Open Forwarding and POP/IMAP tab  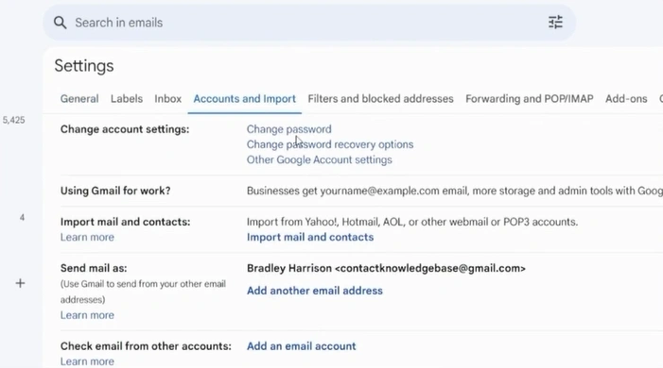[x=530, y=99]
